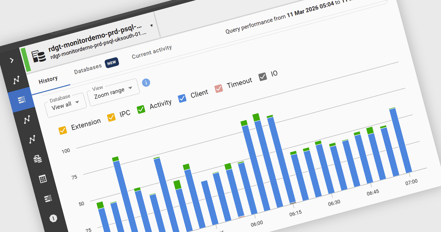Open the graph icon just below the sidebar chevron
The height and width of the screenshot is (232, 441).
(17, 80)
